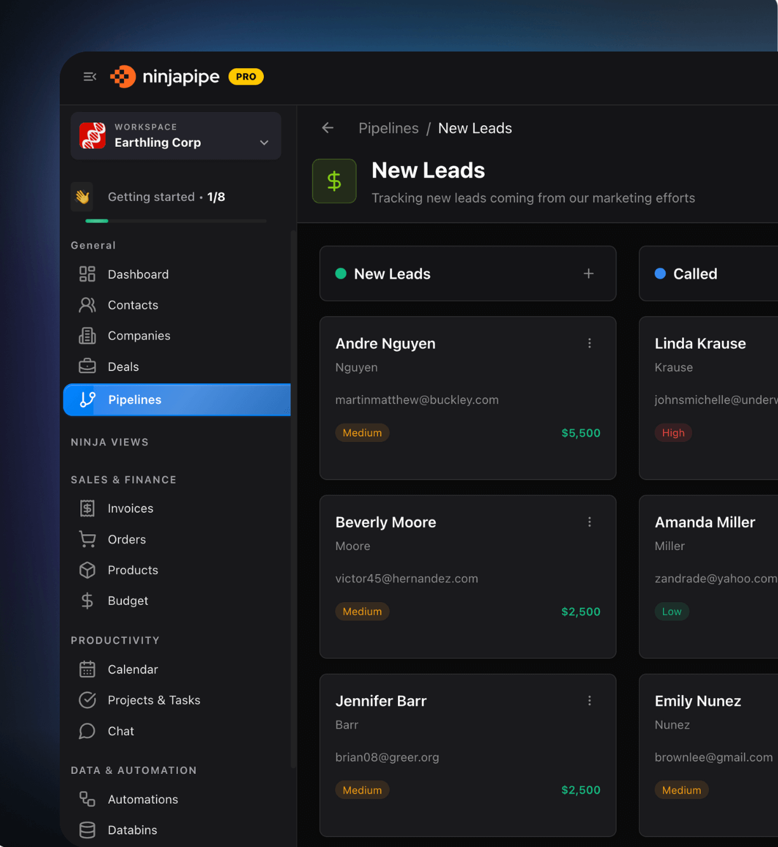The height and width of the screenshot is (847, 778).
Task: Open the Getting started waving hand icon
Action: 83,196
